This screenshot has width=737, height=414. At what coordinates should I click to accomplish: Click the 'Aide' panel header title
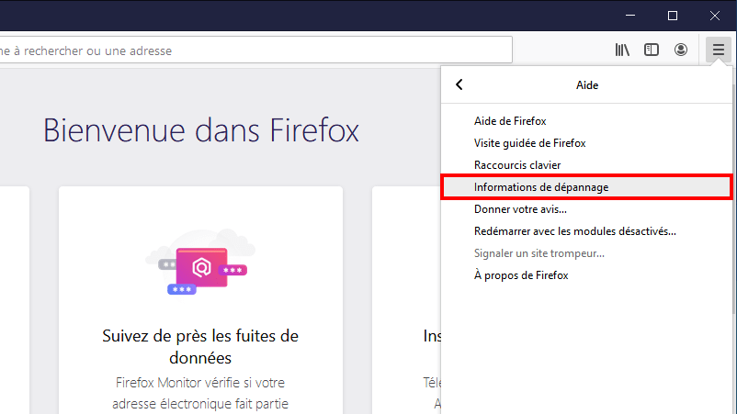pyautogui.click(x=587, y=85)
